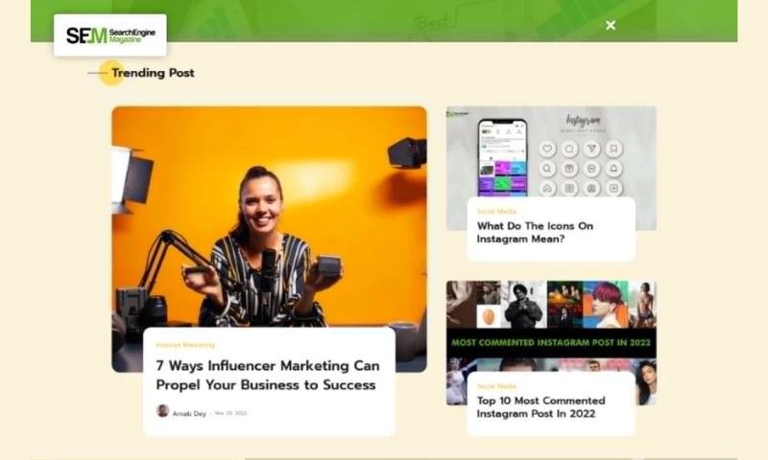Select the Internet Marketing category label
The height and width of the screenshot is (460, 768).
point(185,344)
